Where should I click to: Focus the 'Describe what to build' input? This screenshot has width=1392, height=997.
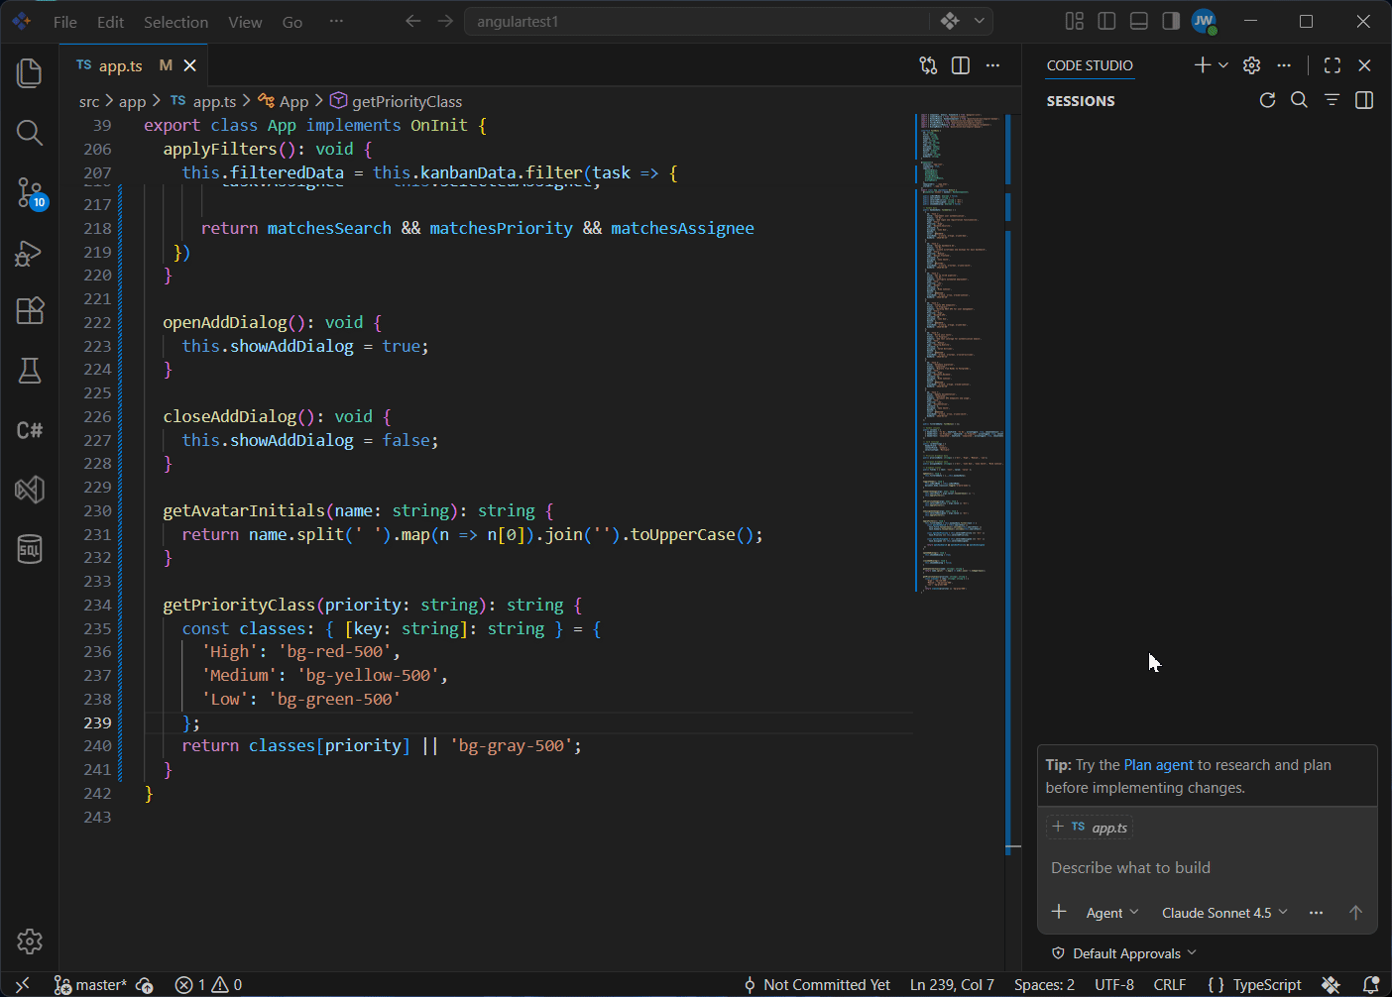click(1207, 868)
